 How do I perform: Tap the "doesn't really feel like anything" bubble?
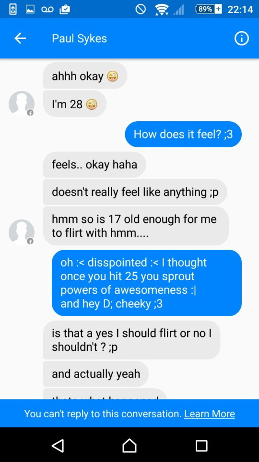(135, 192)
